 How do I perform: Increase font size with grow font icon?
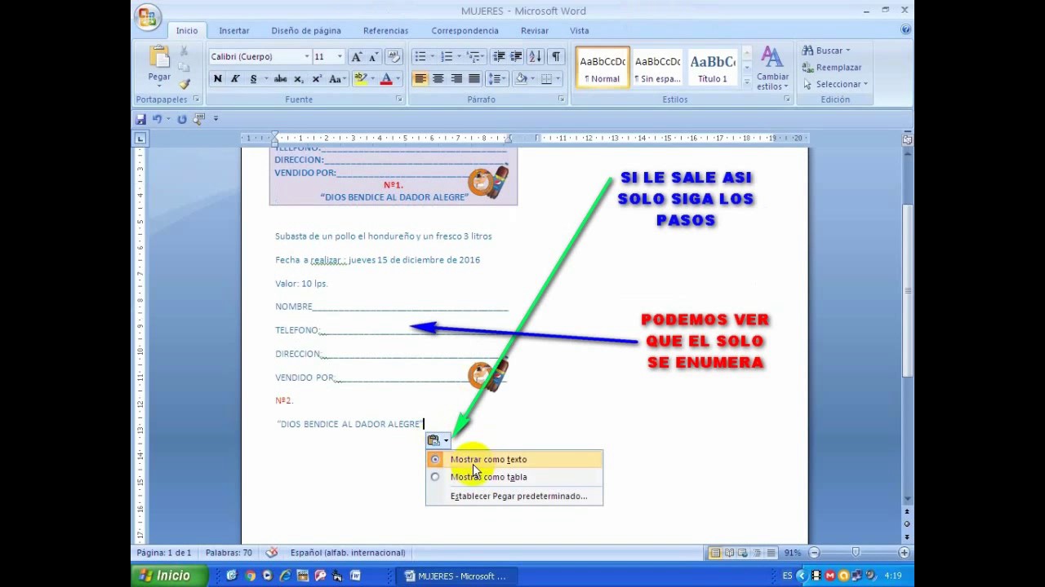click(356, 57)
